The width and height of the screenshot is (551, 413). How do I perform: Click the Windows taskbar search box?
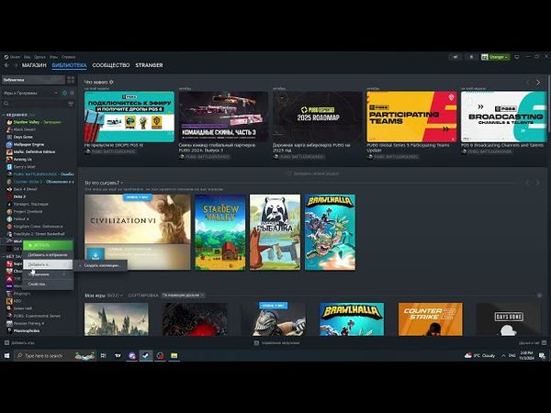click(55, 356)
